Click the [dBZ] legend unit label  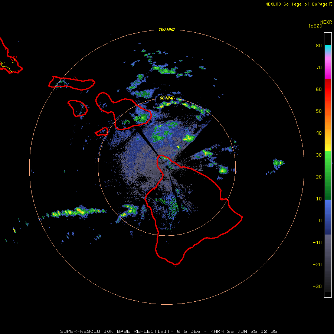point(315,26)
